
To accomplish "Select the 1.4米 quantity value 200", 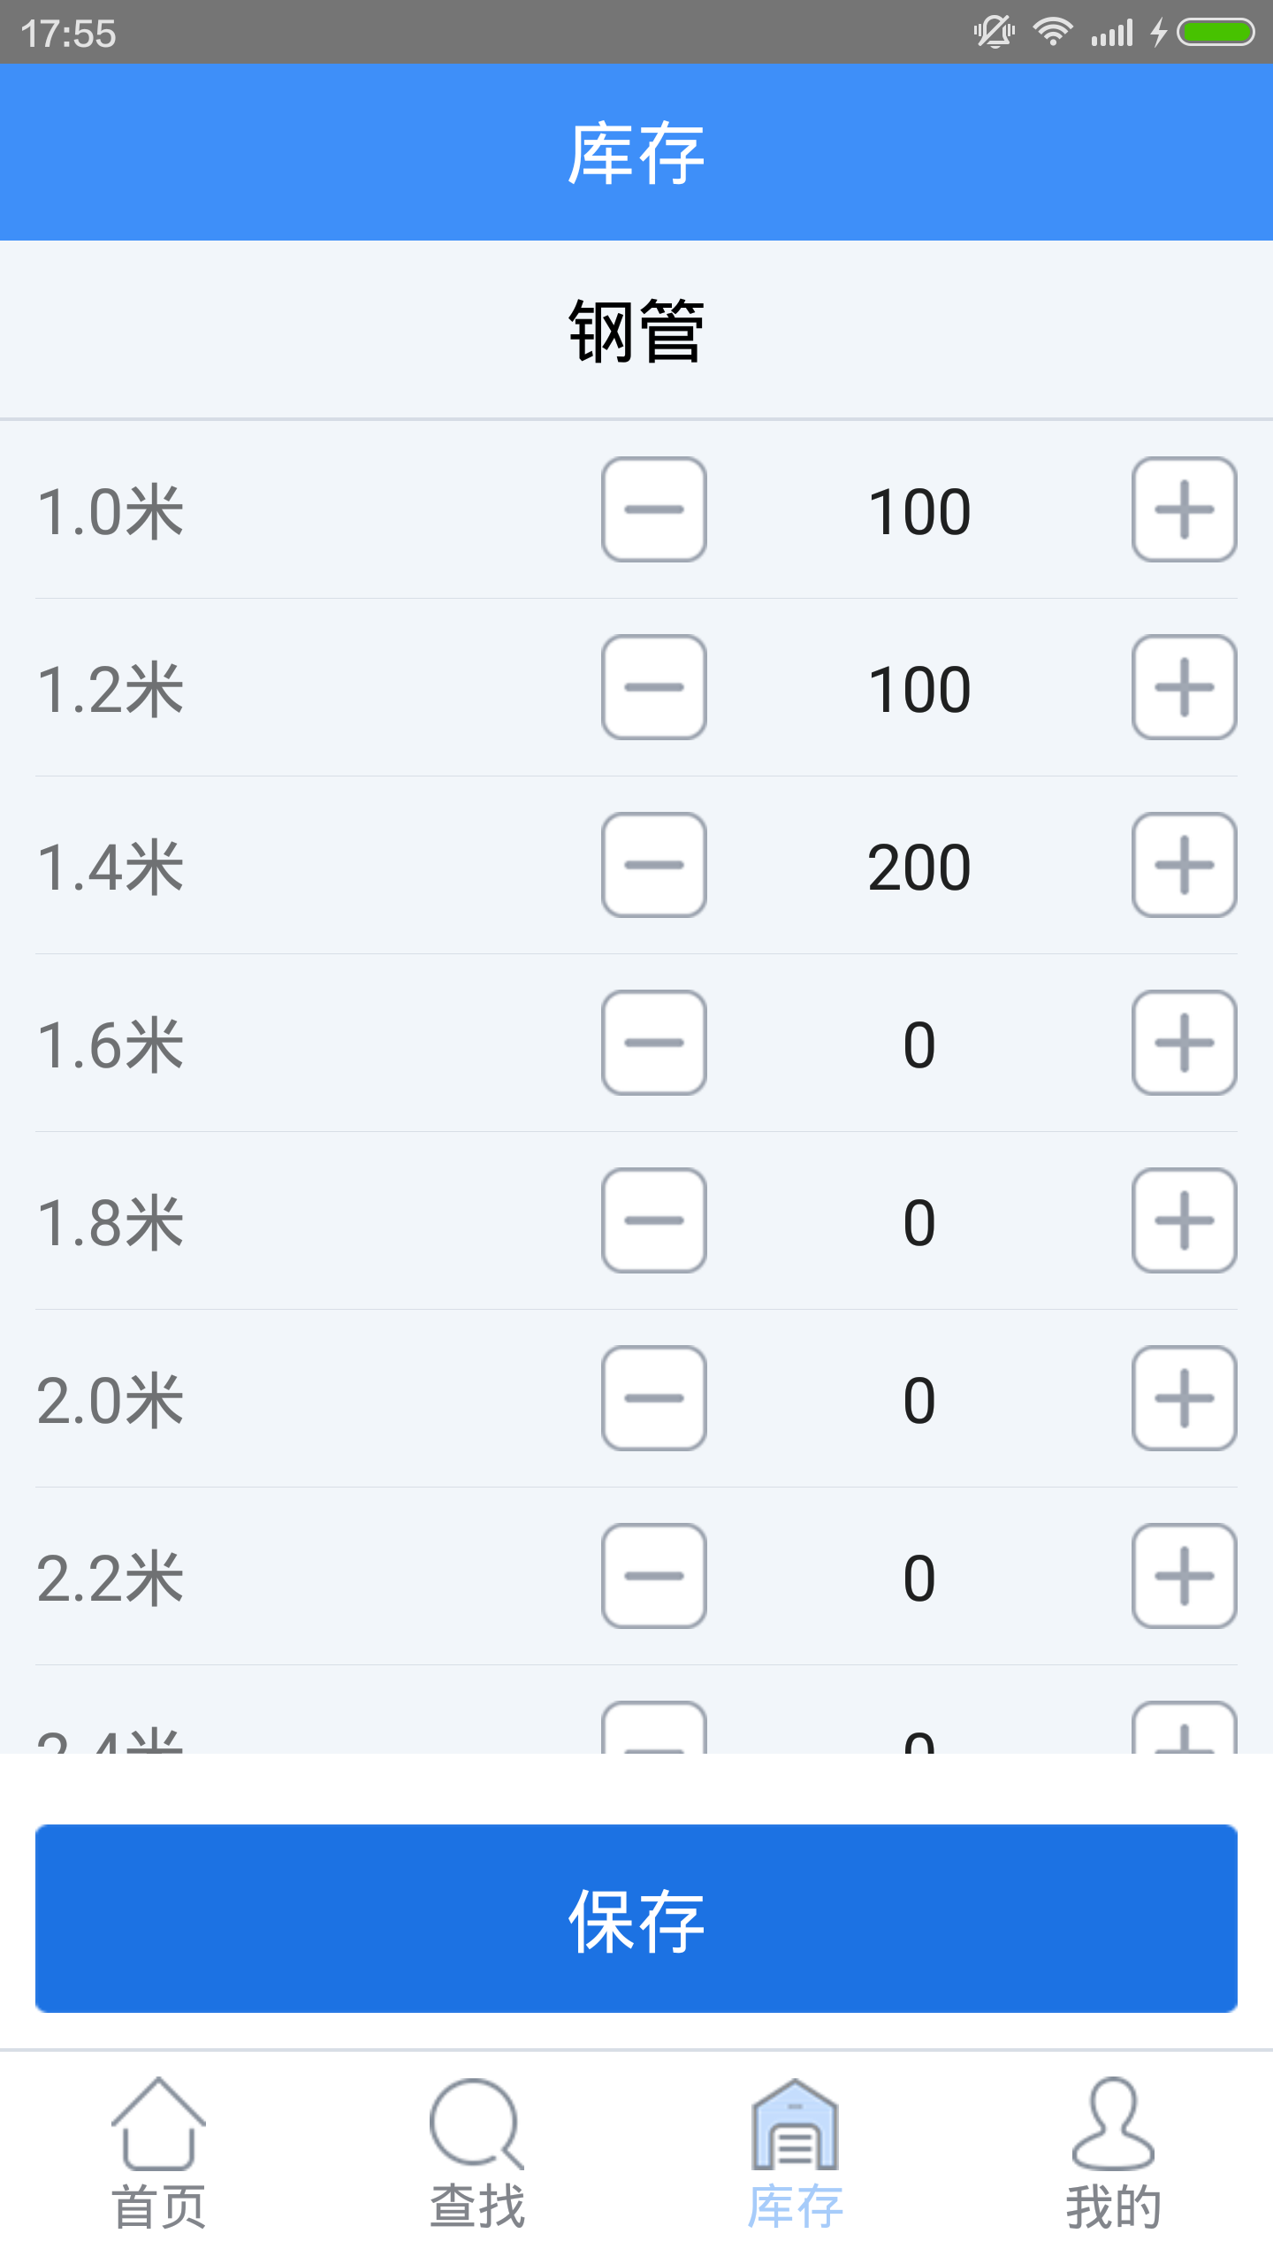I will point(919,867).
